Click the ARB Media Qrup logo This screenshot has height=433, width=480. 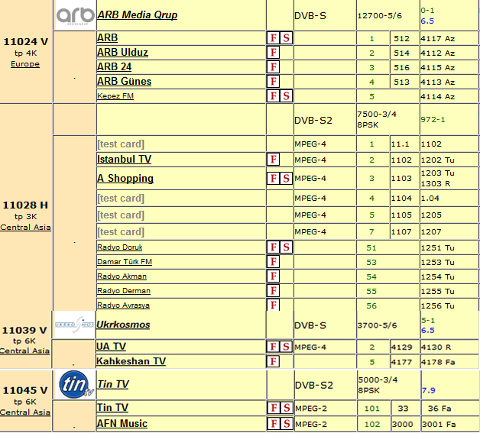click(76, 15)
